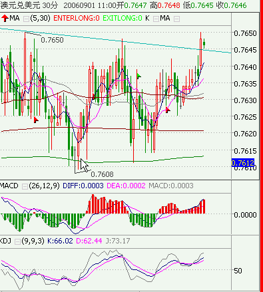Click the high price 0.7648 in title
Image resolution: width=263 pixels, height=292 pixels.
point(168,5)
